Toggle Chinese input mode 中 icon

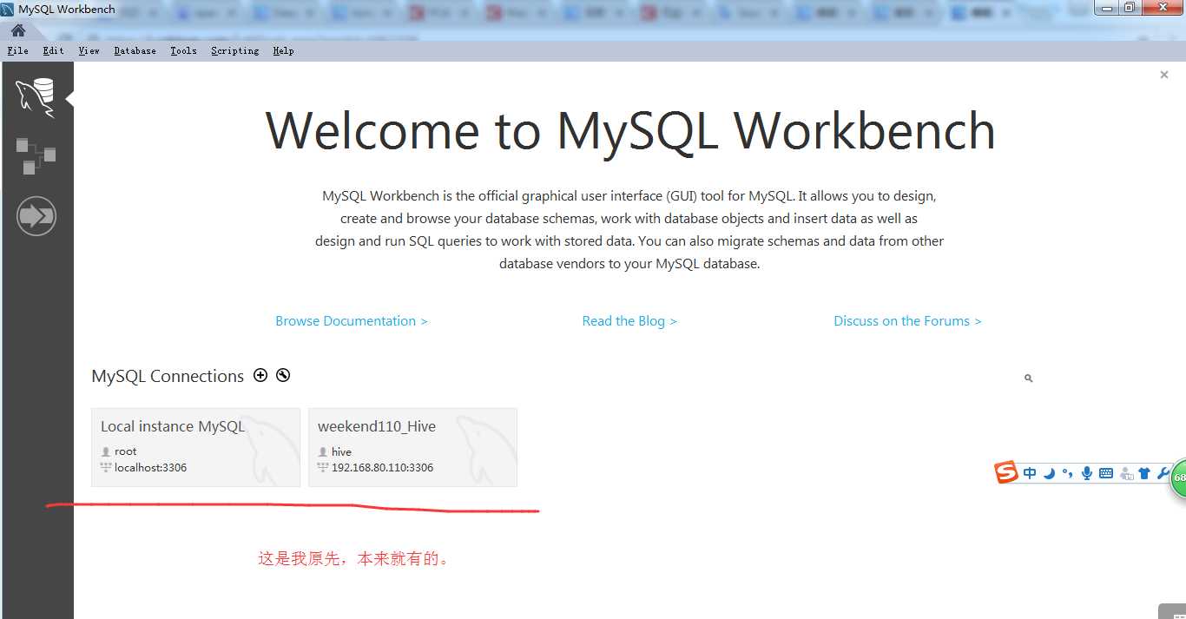1030,473
